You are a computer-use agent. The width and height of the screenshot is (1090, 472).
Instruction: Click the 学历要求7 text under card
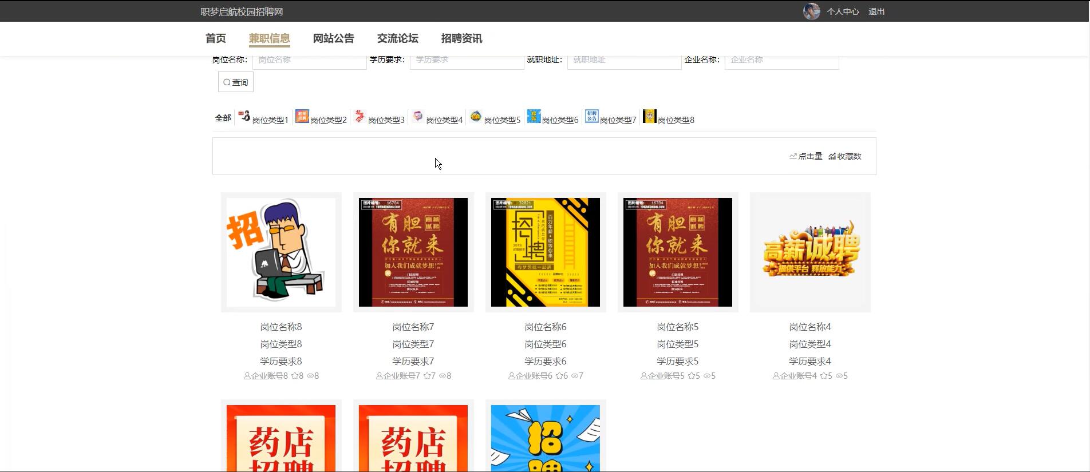pyautogui.click(x=413, y=362)
